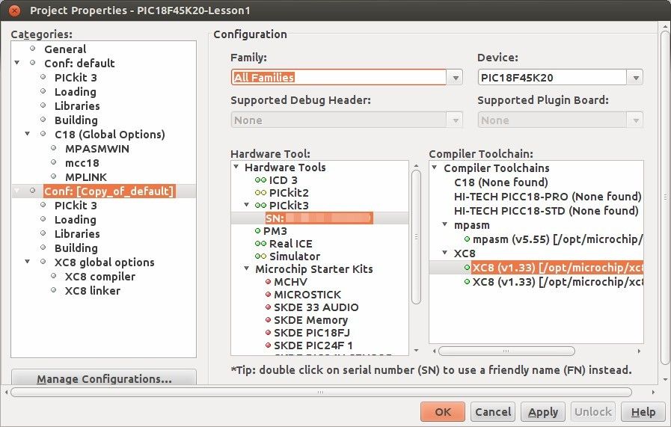The height and width of the screenshot is (427, 671).
Task: Click Real ICE status icon
Action: tap(260, 244)
